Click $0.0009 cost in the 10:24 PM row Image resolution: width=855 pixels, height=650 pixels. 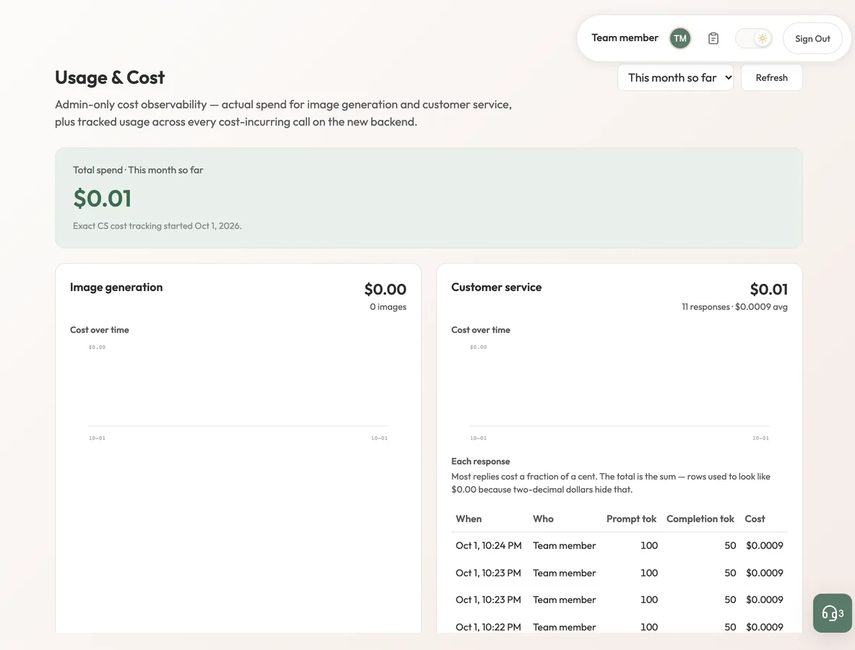point(765,545)
